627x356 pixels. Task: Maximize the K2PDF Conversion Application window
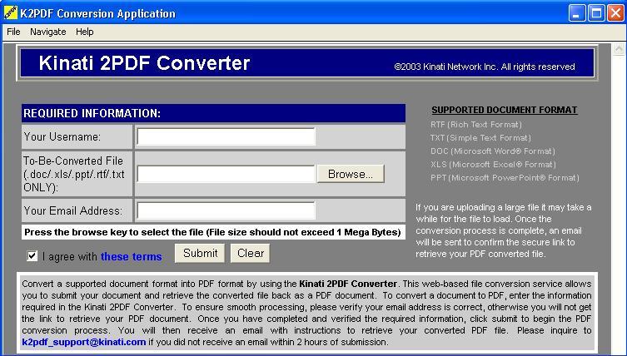point(596,13)
